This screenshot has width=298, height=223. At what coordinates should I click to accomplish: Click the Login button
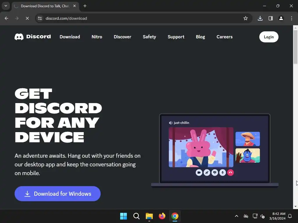[269, 37]
